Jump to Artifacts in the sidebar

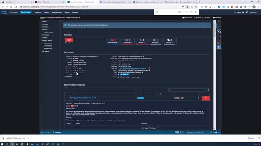[45, 38]
